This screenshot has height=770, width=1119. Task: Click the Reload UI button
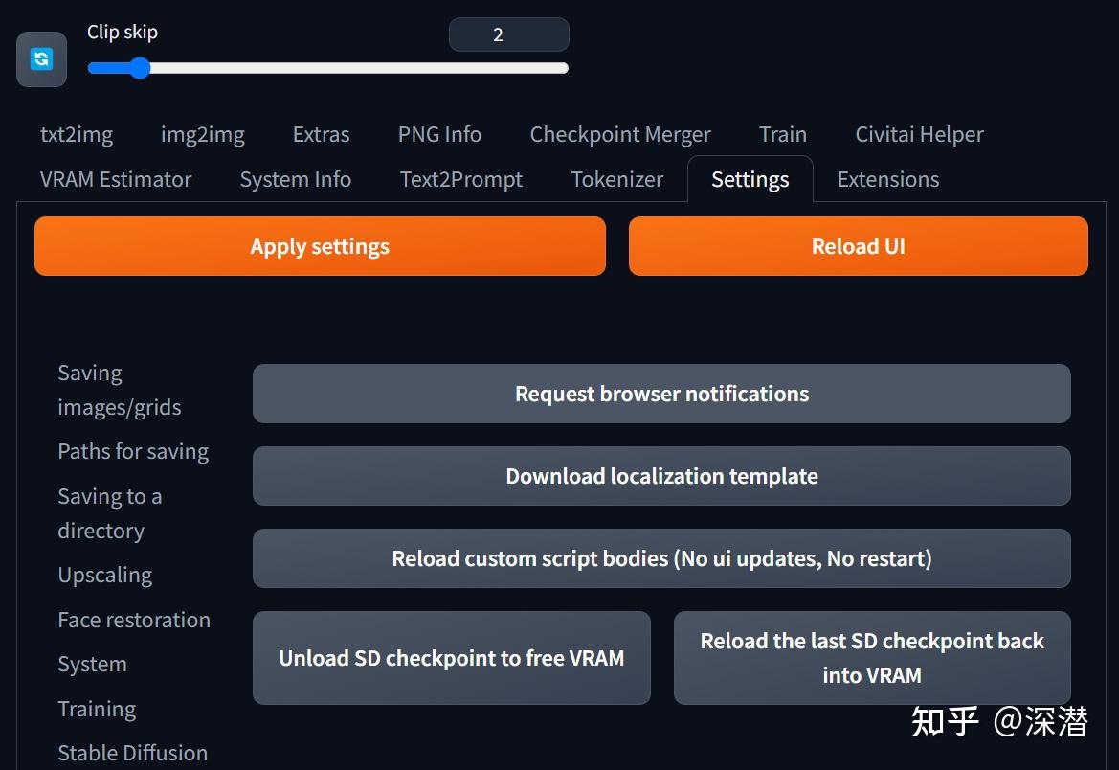pos(858,246)
